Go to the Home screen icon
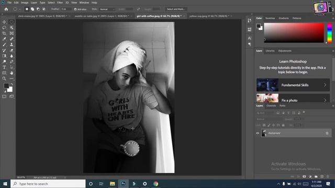335x188 pixels. [x=6, y=9]
